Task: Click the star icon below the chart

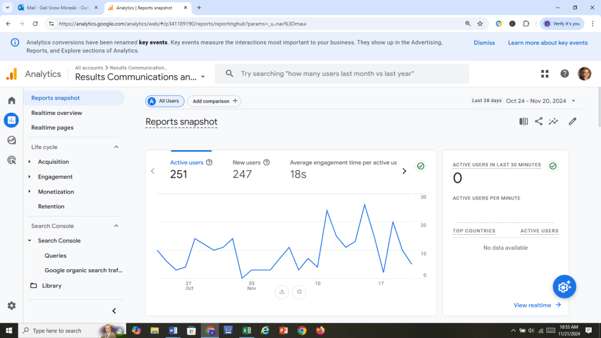Action: click(x=299, y=292)
